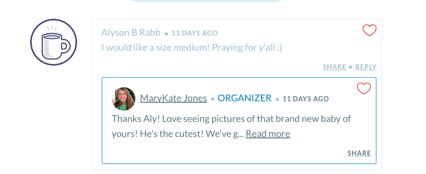This screenshot has width=426, height=174.
Task: Click the truncated "We've g..." text
Action: coord(225,134)
